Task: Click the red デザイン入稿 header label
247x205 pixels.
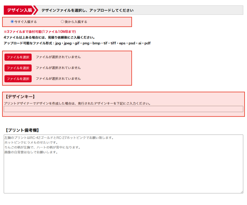Action: click(19, 10)
